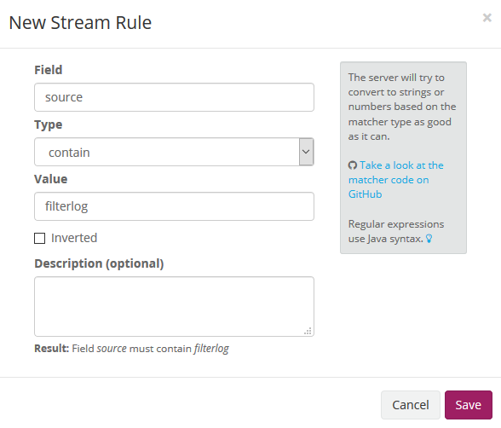Click the Result summary text
Image resolution: width=501 pixels, height=428 pixels.
[131, 349]
